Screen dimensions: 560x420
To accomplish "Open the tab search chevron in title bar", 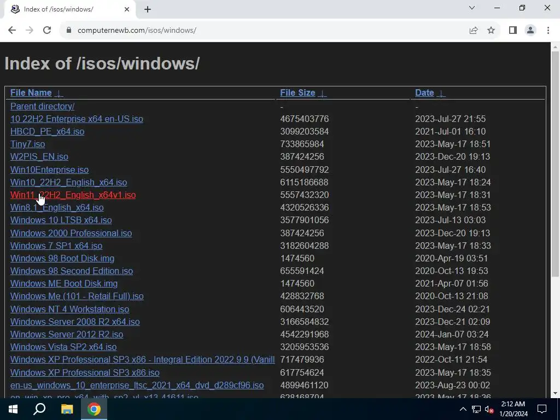I will pos(472,8).
